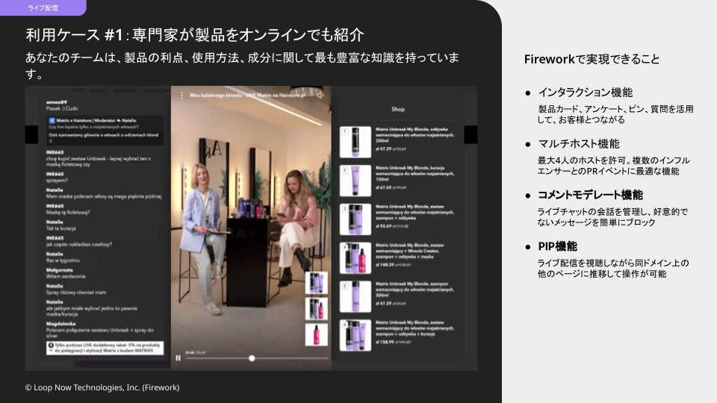
Task: Click the 'Witam serdecznie' chat message
Action: 66,276
